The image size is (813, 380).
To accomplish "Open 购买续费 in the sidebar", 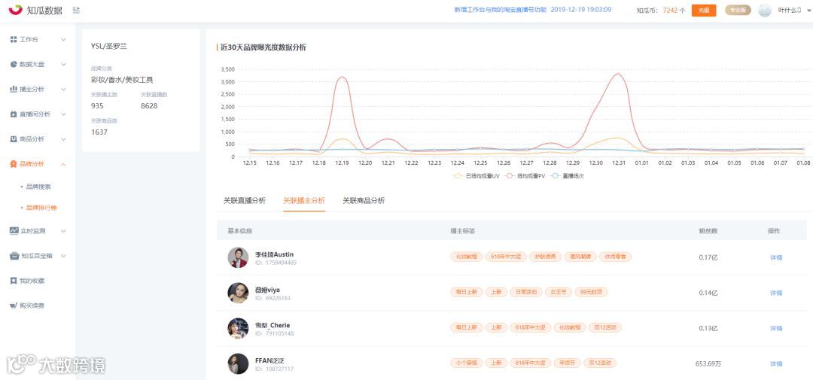I will [x=32, y=306].
